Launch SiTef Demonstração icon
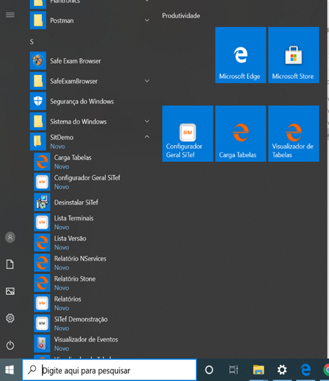329x381 pixels. pos(42,324)
